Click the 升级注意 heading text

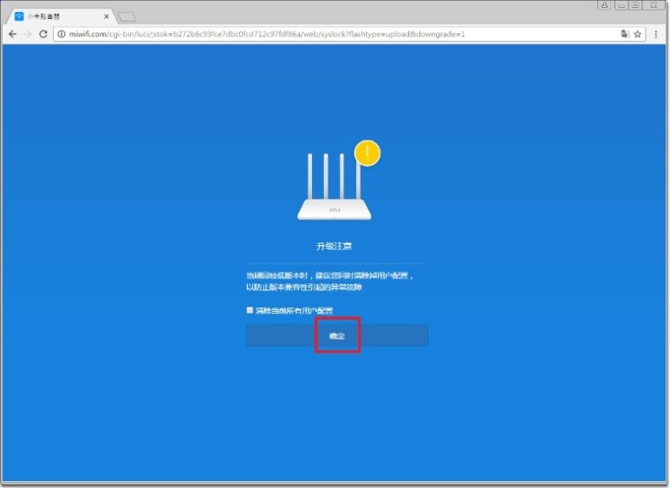pos(335,246)
